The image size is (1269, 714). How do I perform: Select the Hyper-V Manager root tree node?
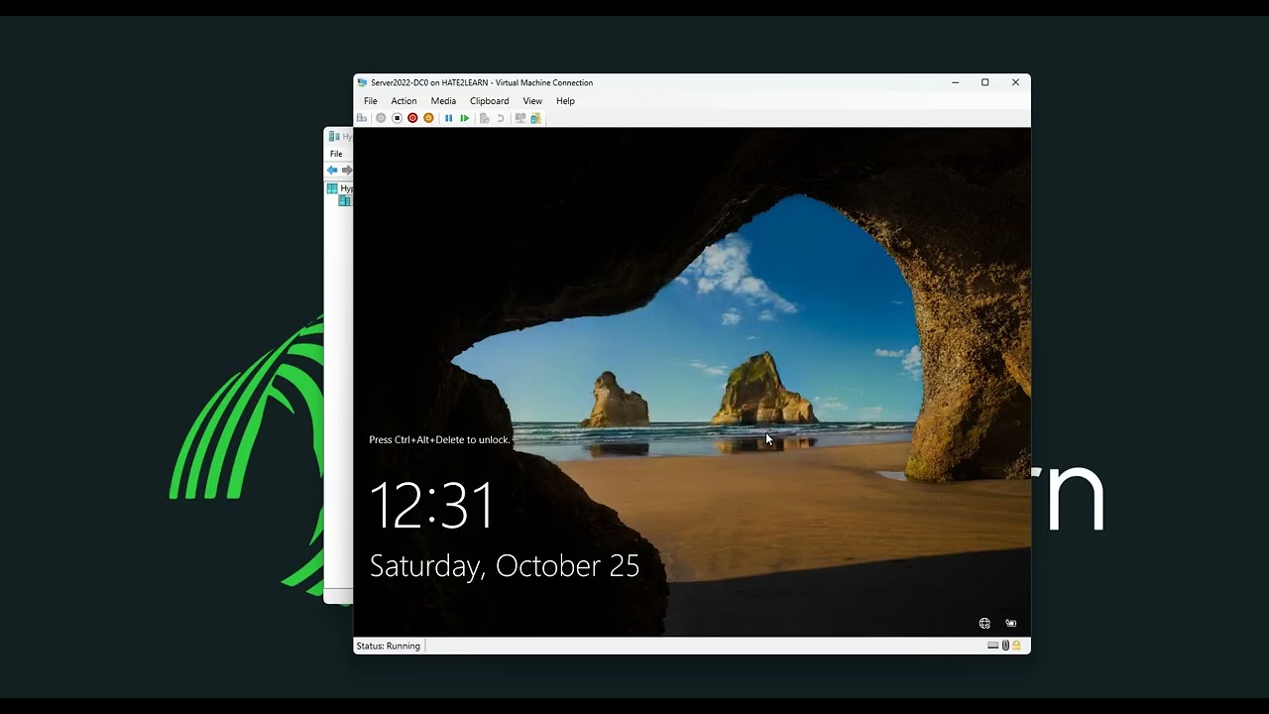tap(340, 188)
